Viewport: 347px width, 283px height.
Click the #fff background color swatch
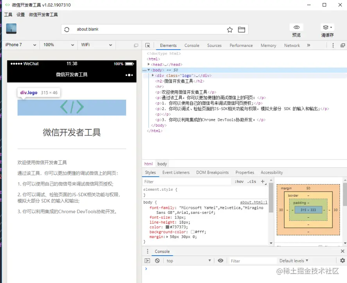tap(193, 232)
